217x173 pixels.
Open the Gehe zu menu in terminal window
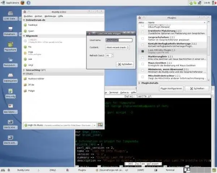click(x=124, y=92)
